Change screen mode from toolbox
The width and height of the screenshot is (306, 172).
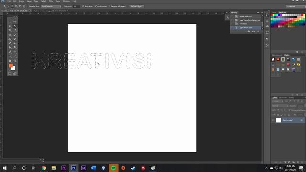15,73
